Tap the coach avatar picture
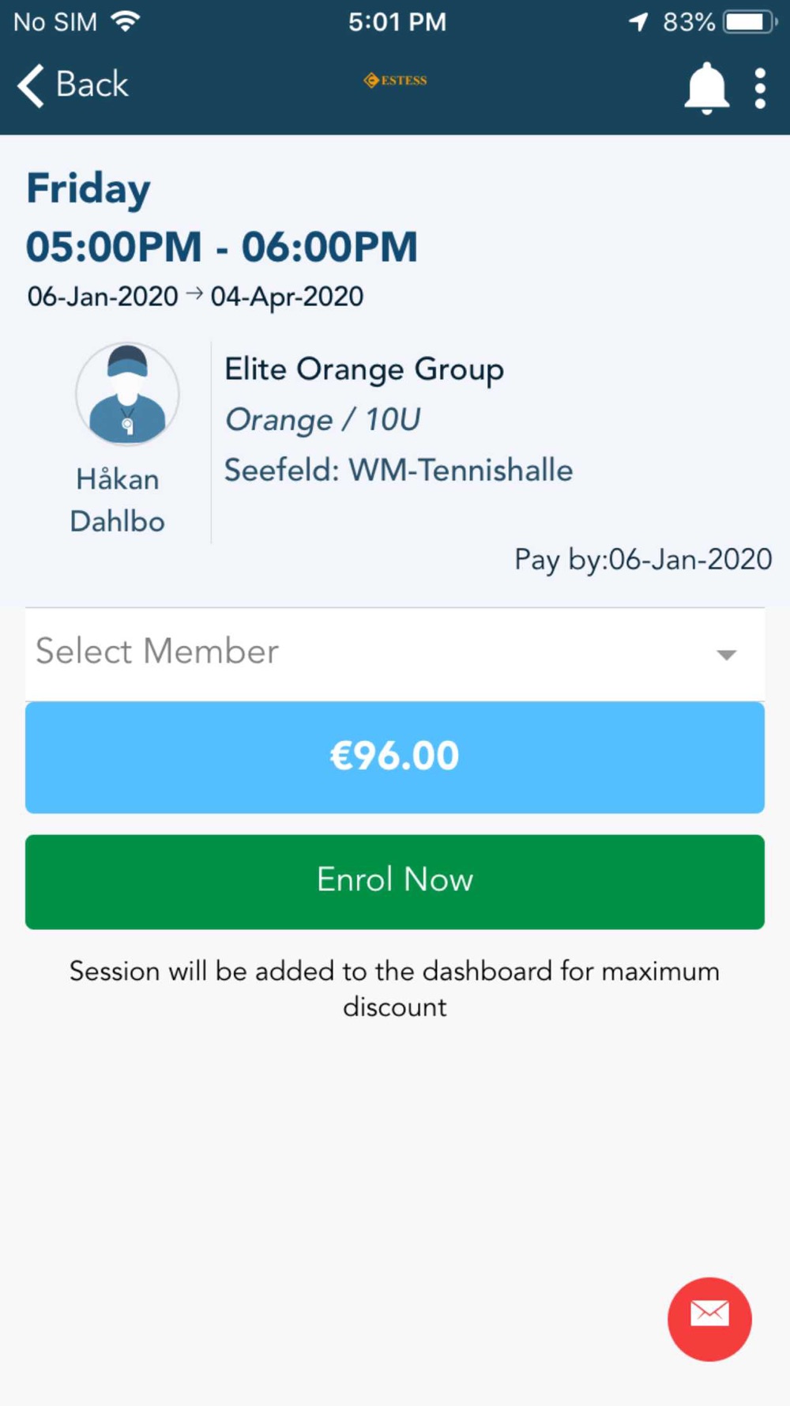 tap(127, 394)
